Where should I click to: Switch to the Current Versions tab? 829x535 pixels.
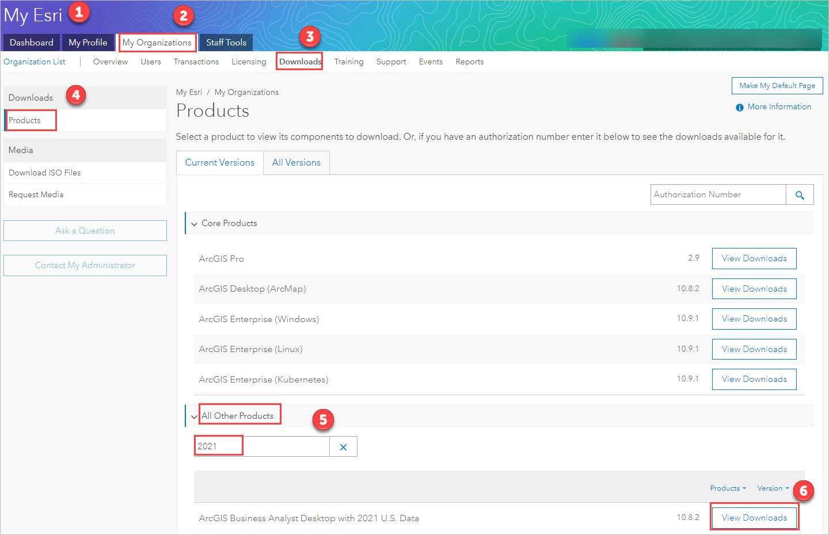tap(220, 163)
